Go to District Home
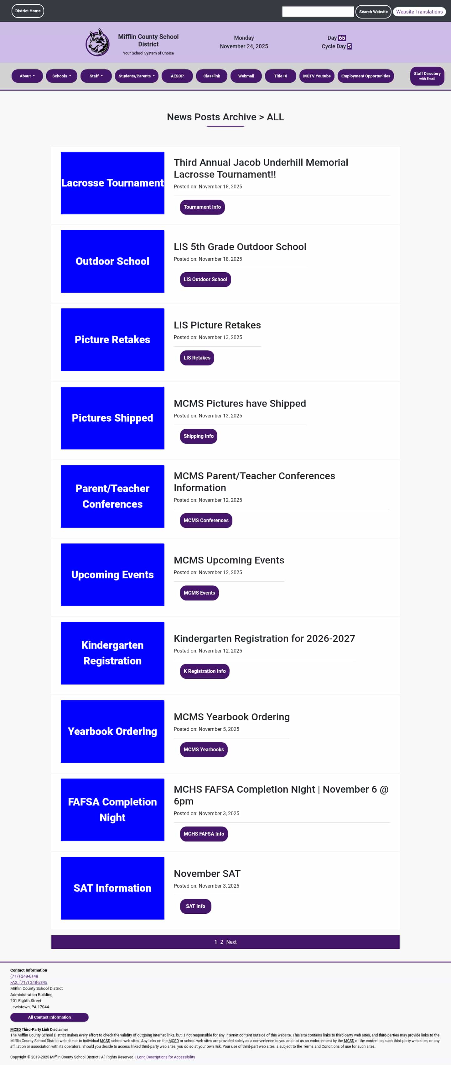The image size is (451, 1065). (28, 11)
